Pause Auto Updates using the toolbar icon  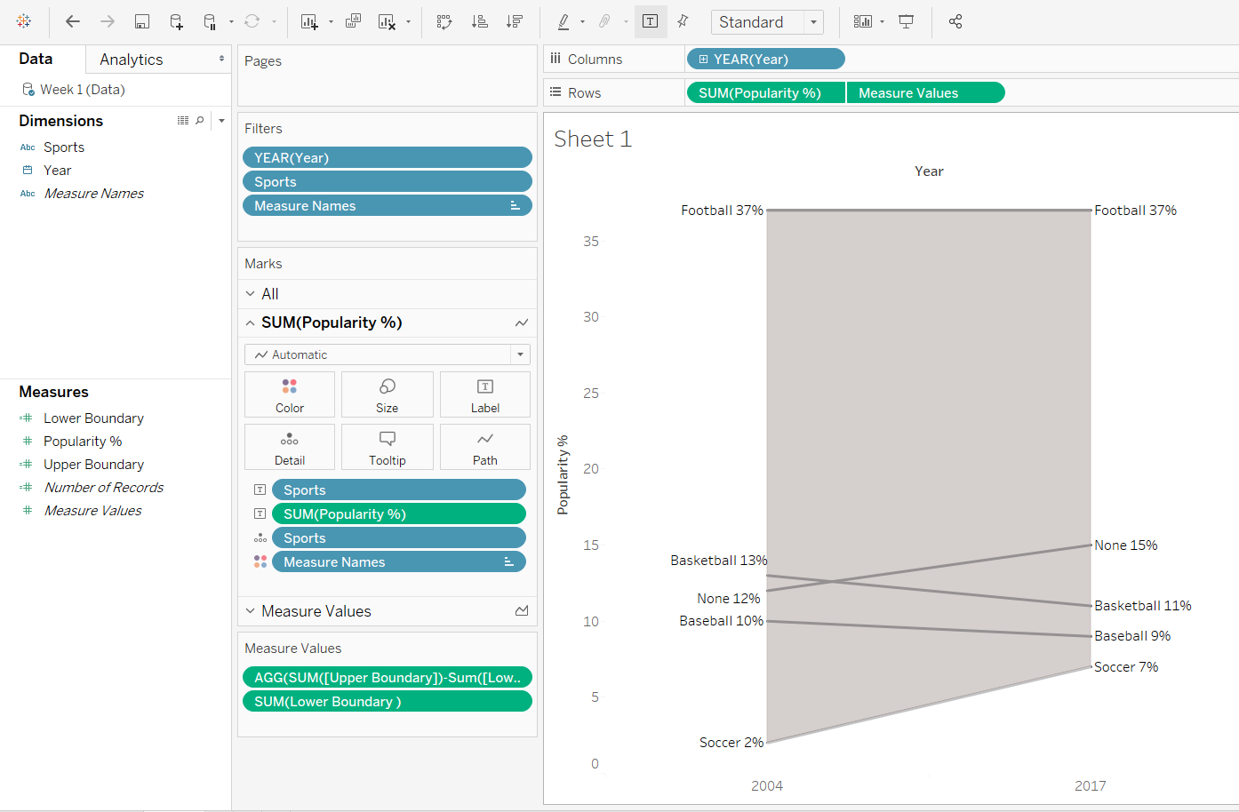(x=209, y=21)
